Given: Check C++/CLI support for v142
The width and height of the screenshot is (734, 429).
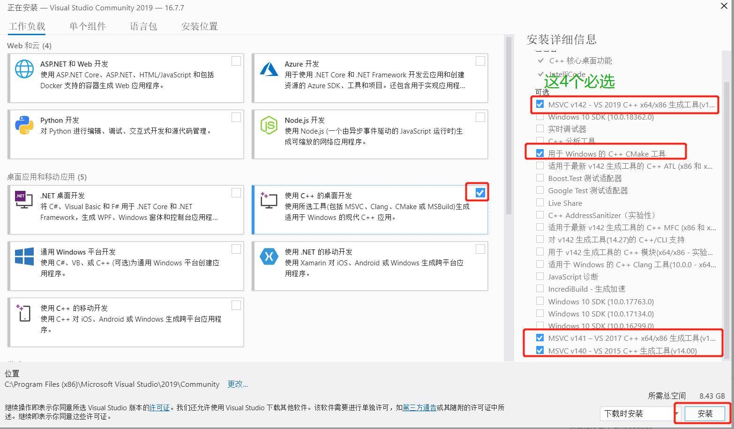Looking at the screenshot, I should coord(540,240).
